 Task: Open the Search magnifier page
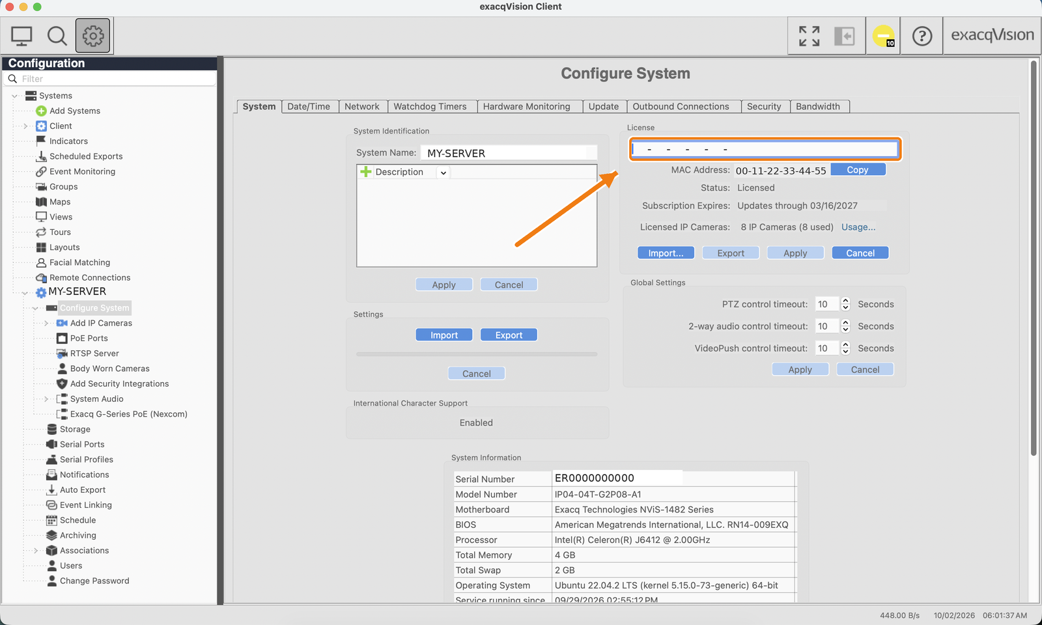click(x=57, y=36)
